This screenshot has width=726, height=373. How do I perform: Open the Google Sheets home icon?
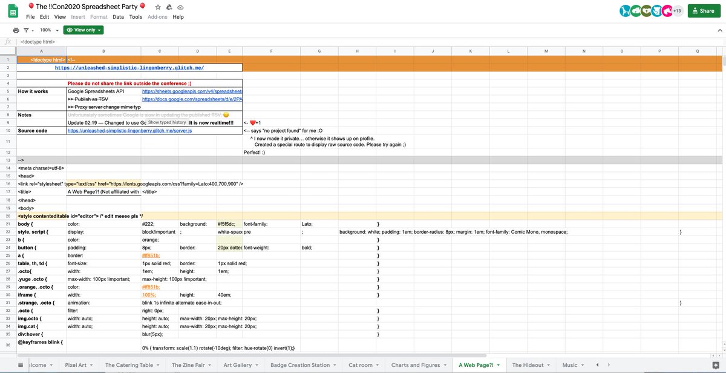click(x=12, y=11)
